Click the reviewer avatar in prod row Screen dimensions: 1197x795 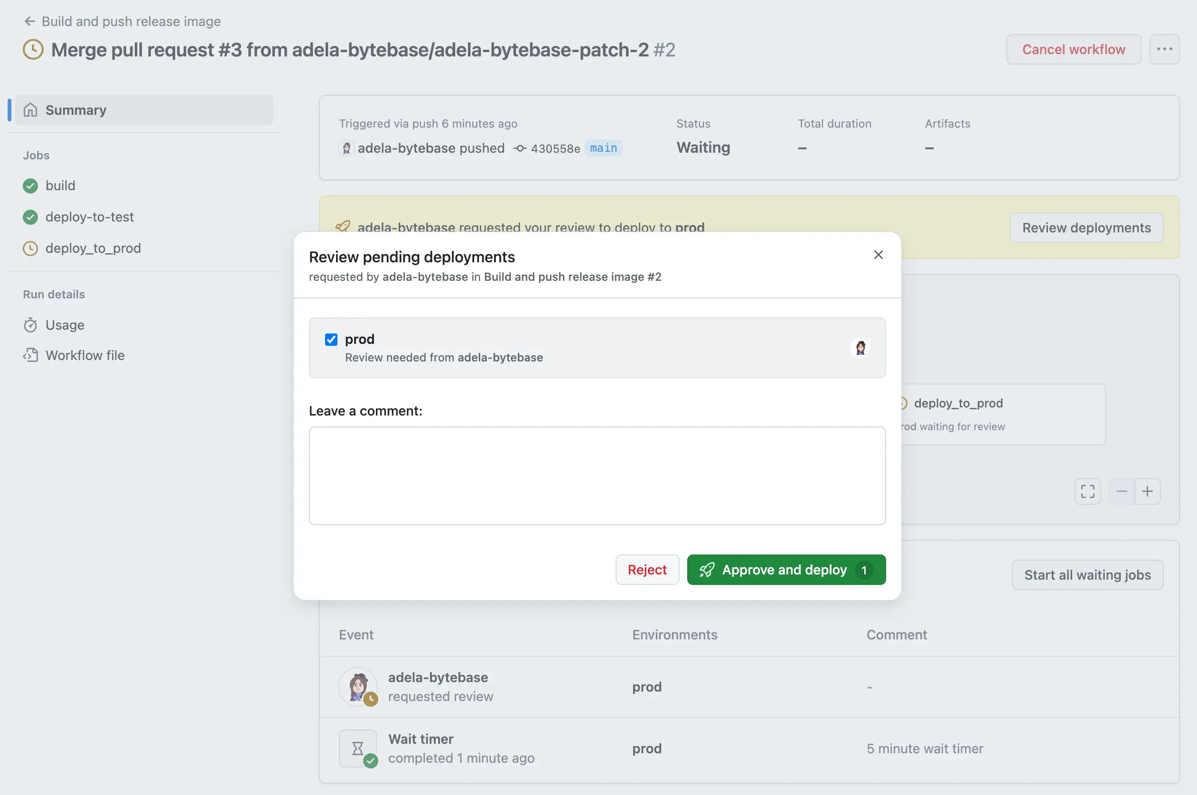coord(860,348)
